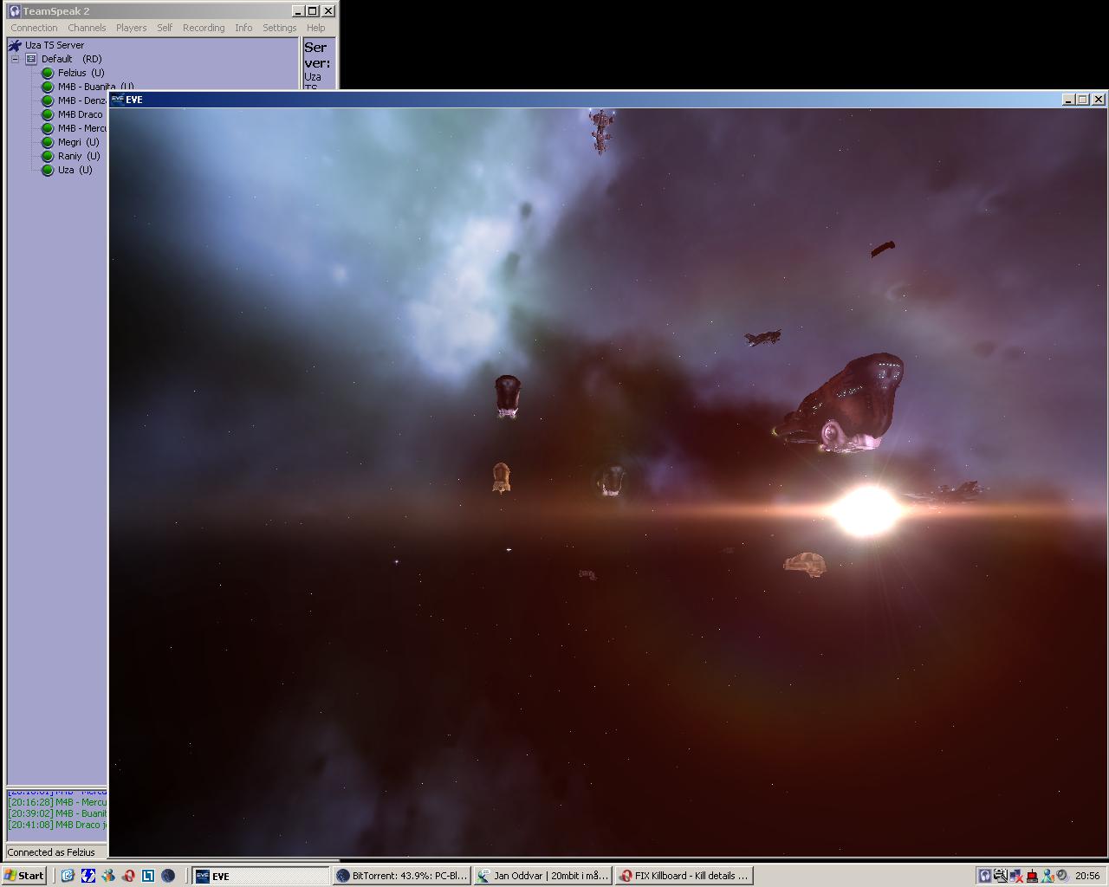Click the bright sun flare in EVE
Viewport: 1109px width, 887px height.
tap(866, 510)
